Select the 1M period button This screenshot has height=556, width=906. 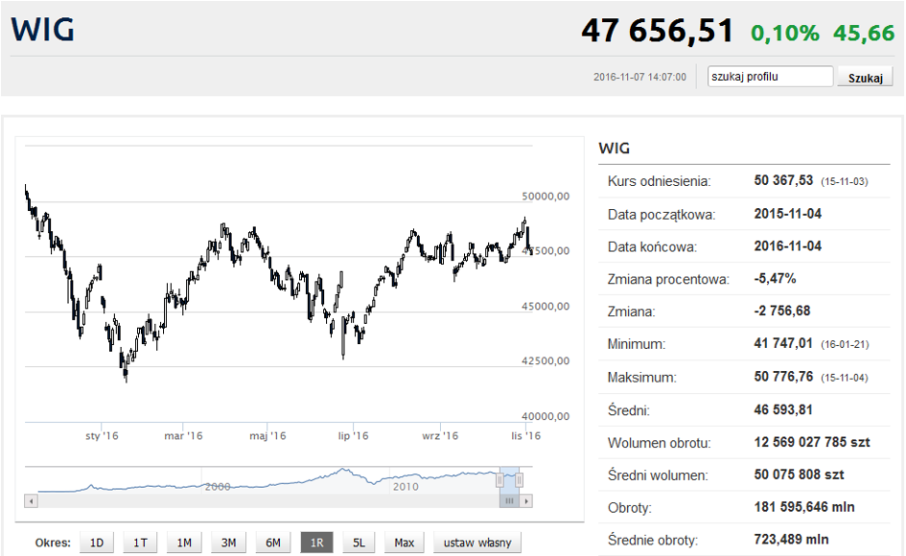[184, 543]
